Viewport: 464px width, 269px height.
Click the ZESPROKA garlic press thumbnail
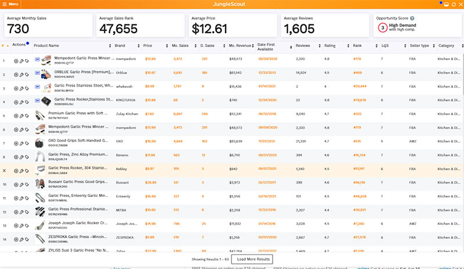click(x=40, y=238)
